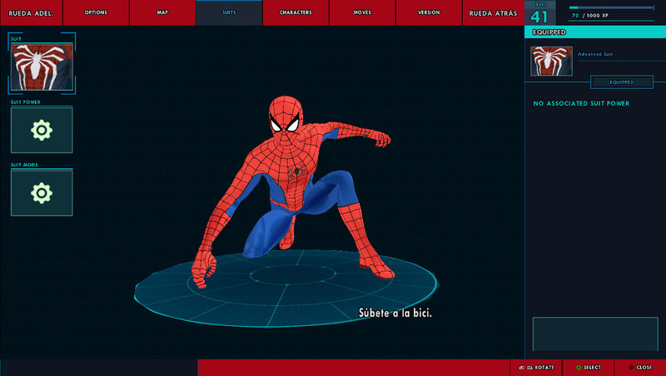666x376 pixels.
Task: Click the No Associated Suit Power text
Action: coord(581,103)
